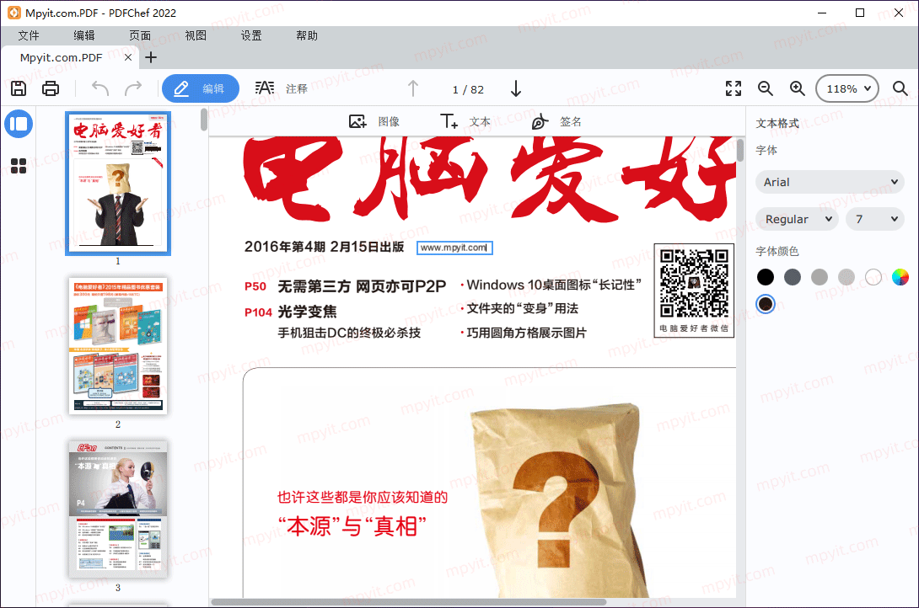Screen dimensions: 919x608
Task: Open the rainbow custom color picker
Action: [900, 277]
